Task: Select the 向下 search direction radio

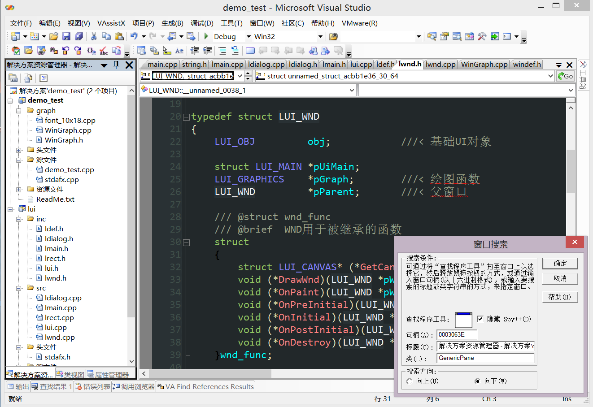Action: pos(477,381)
